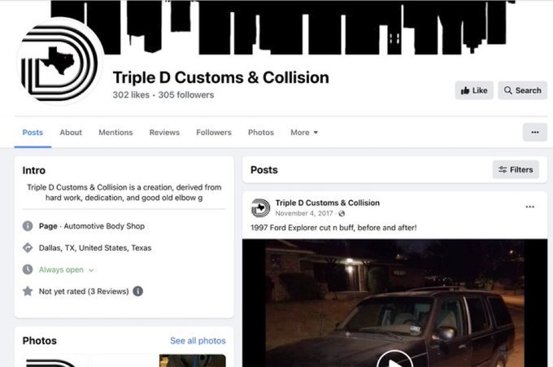Open the posts Filters options
Viewport: 553px width, 367px height.
pos(516,170)
